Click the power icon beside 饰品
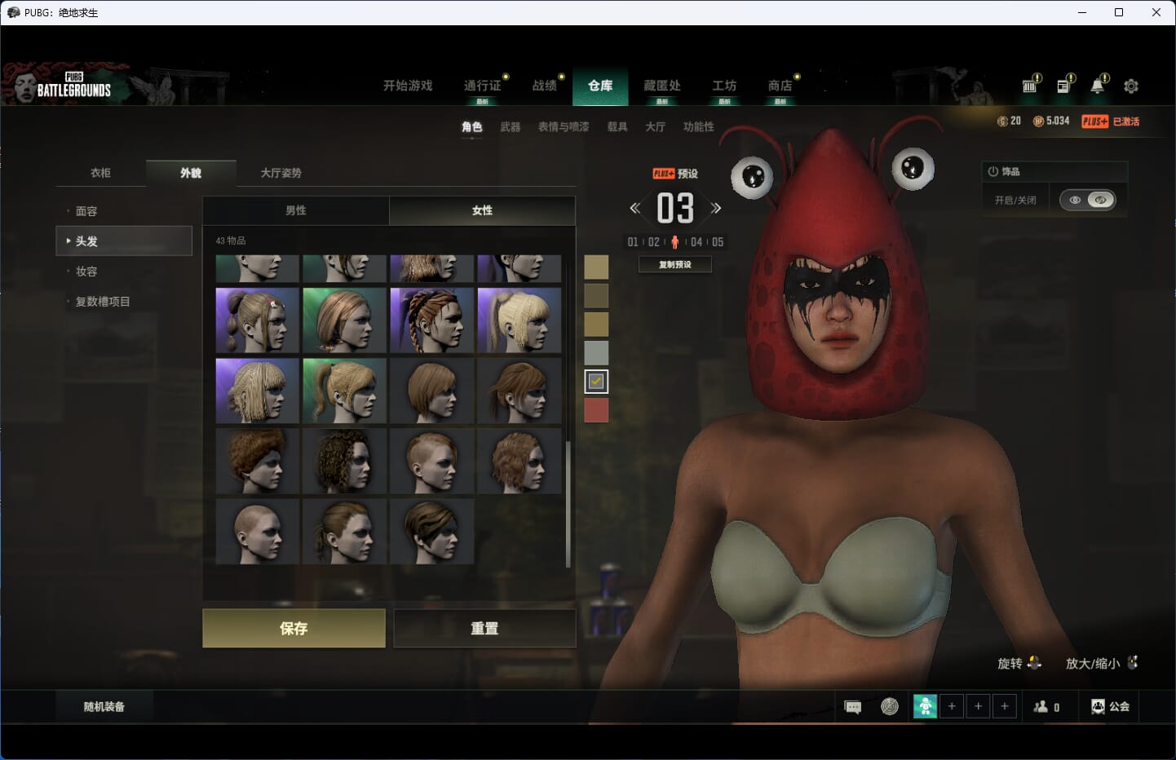 993,171
